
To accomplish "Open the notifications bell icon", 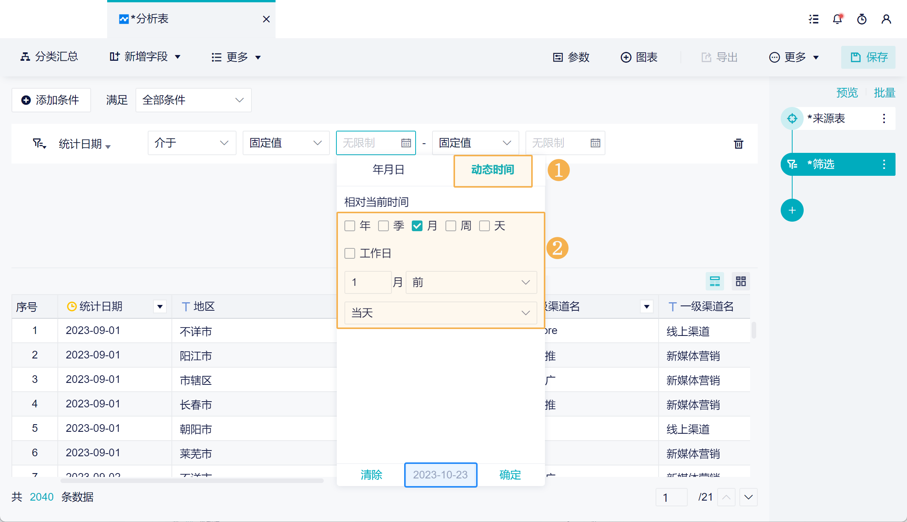I will [x=837, y=19].
